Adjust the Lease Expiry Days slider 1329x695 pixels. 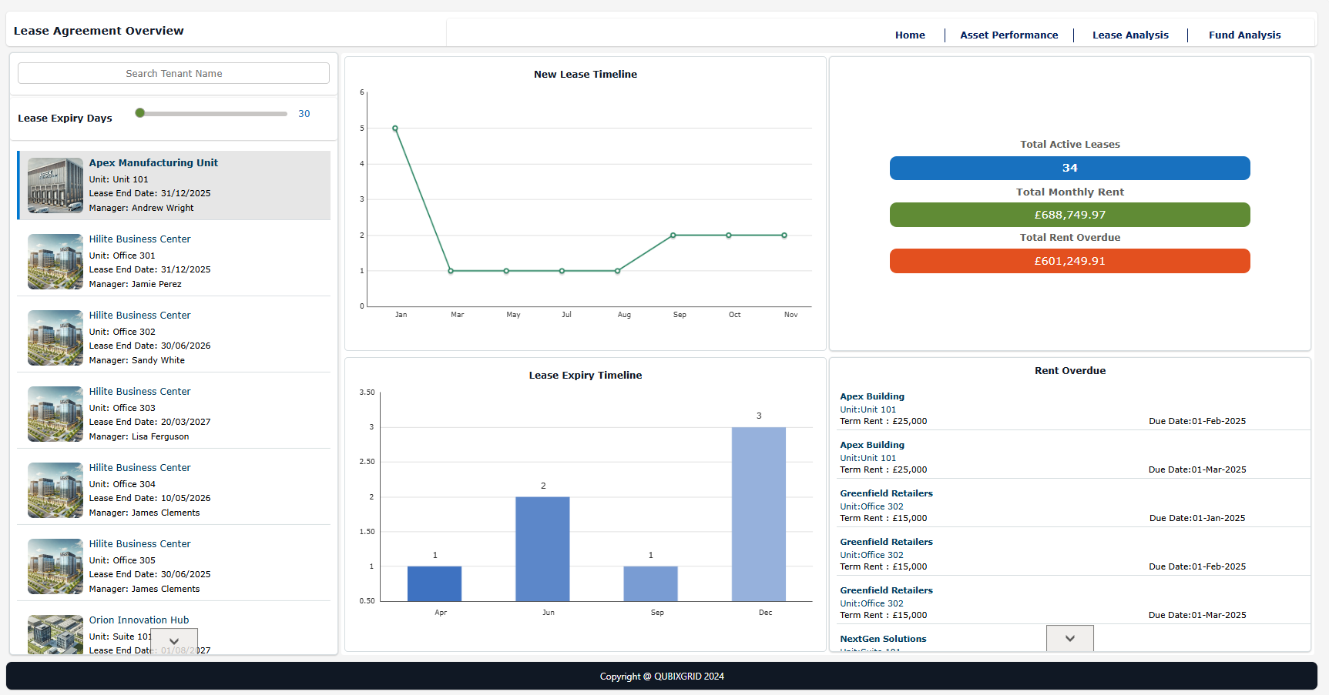139,113
